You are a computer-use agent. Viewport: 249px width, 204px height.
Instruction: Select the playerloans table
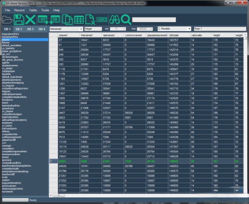click(8, 109)
